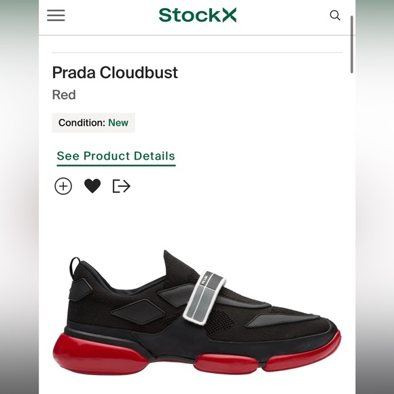Click the share arrow icon

[x=122, y=186]
